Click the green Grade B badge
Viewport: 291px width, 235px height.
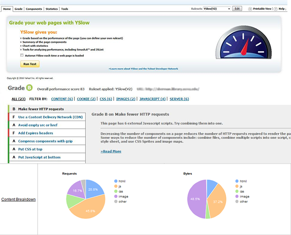click(x=30, y=87)
